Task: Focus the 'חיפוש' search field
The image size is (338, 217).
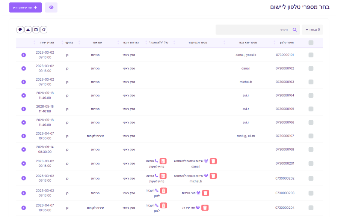Action: (x=258, y=30)
